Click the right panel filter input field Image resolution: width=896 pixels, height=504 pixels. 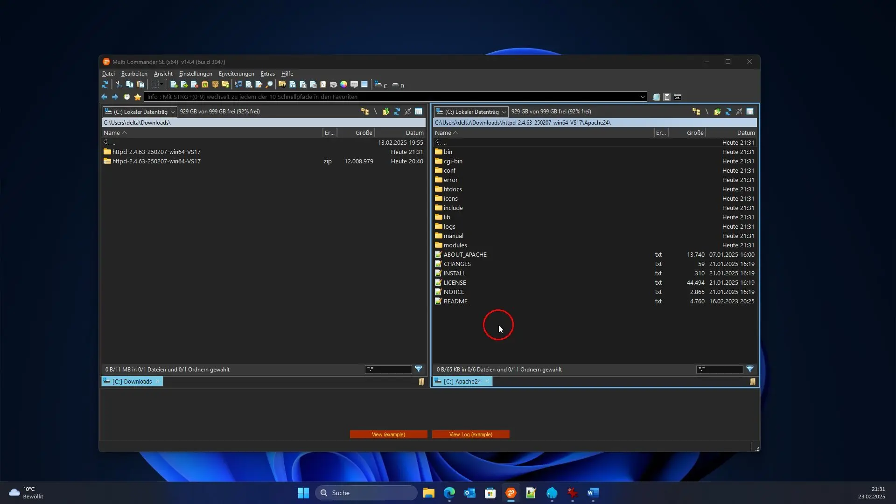coord(720,369)
